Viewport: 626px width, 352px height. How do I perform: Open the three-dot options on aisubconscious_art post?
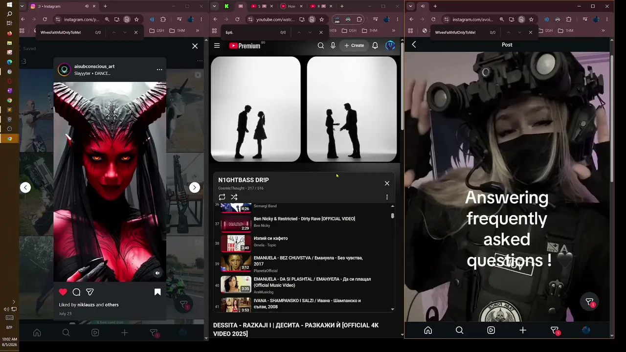(159, 69)
